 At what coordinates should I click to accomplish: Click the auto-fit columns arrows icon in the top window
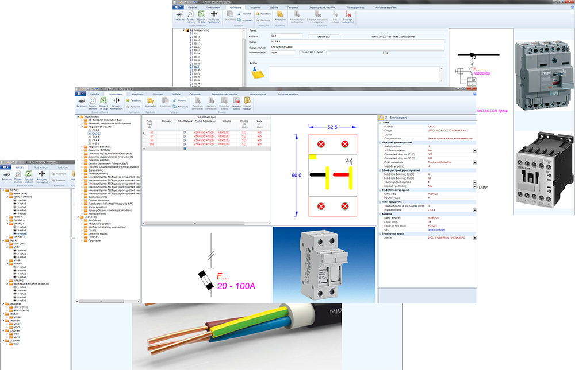(214, 13)
